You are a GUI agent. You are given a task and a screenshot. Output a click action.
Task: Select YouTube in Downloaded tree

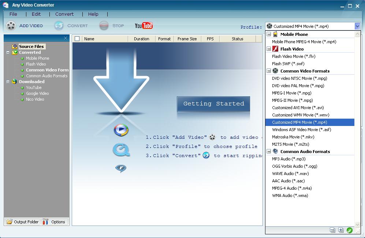[34, 88]
